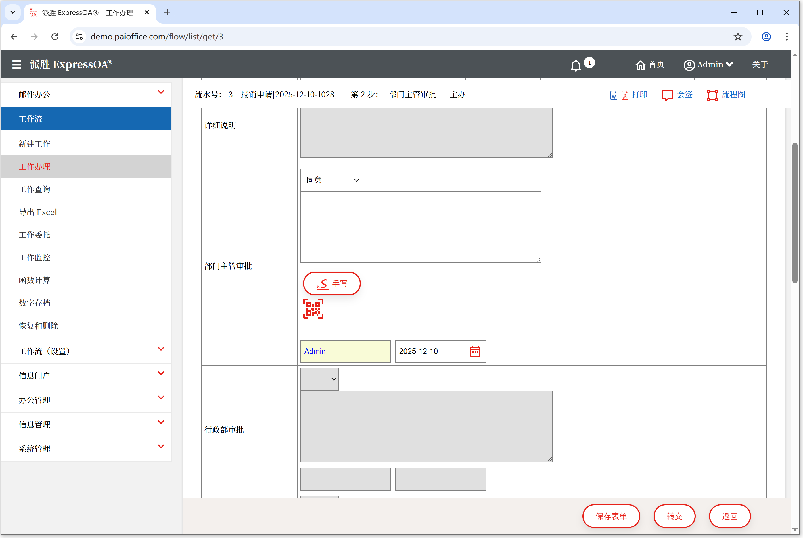Image resolution: width=803 pixels, height=538 pixels.
Task: Bookmark this page with star icon
Action: 738,37
